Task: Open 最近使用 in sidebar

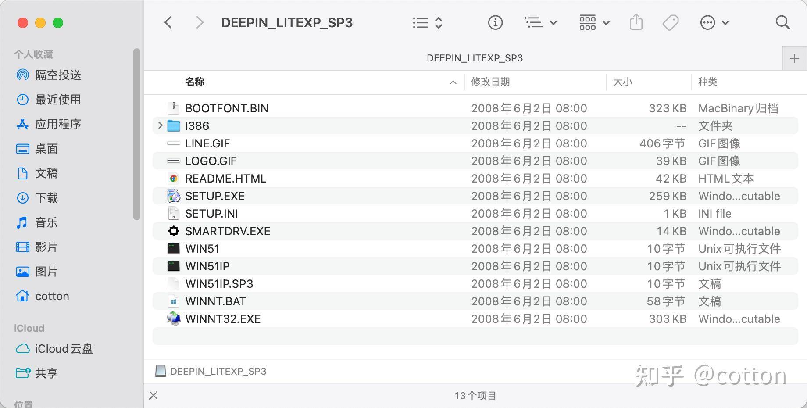Action: click(49, 100)
